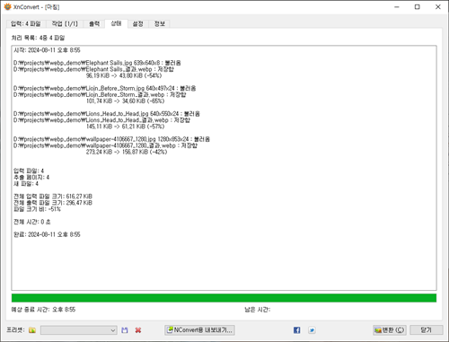
Task: Open the 설정 tab
Action: tap(137, 23)
